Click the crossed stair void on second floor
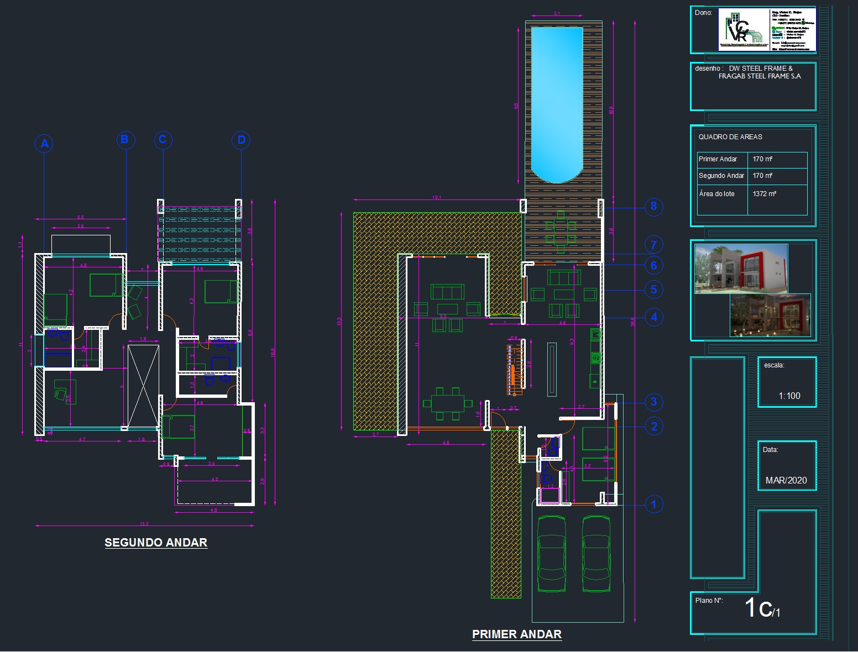Image resolution: width=858 pixels, height=652 pixels. 143,386
